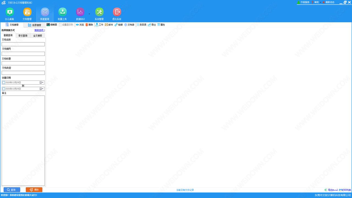Select the 索引查询 tab
The image size is (352, 198).
[23, 35]
